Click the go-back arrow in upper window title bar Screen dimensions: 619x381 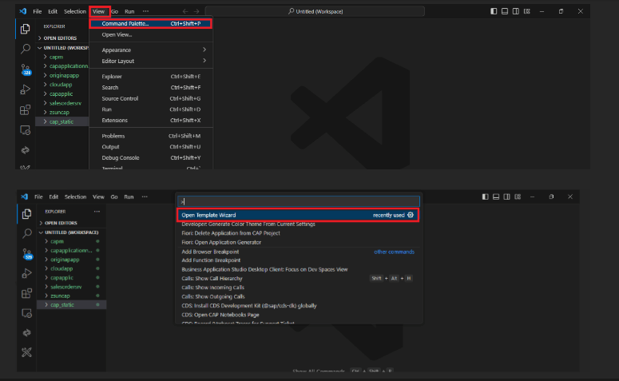[185, 11]
